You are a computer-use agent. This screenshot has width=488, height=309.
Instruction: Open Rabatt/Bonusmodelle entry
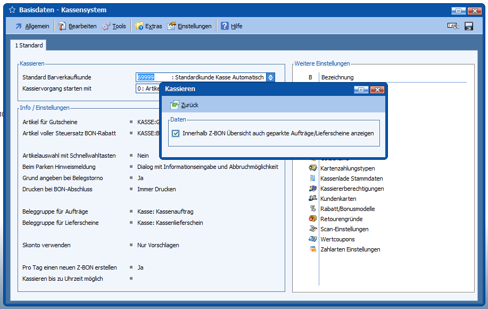pos(348,209)
